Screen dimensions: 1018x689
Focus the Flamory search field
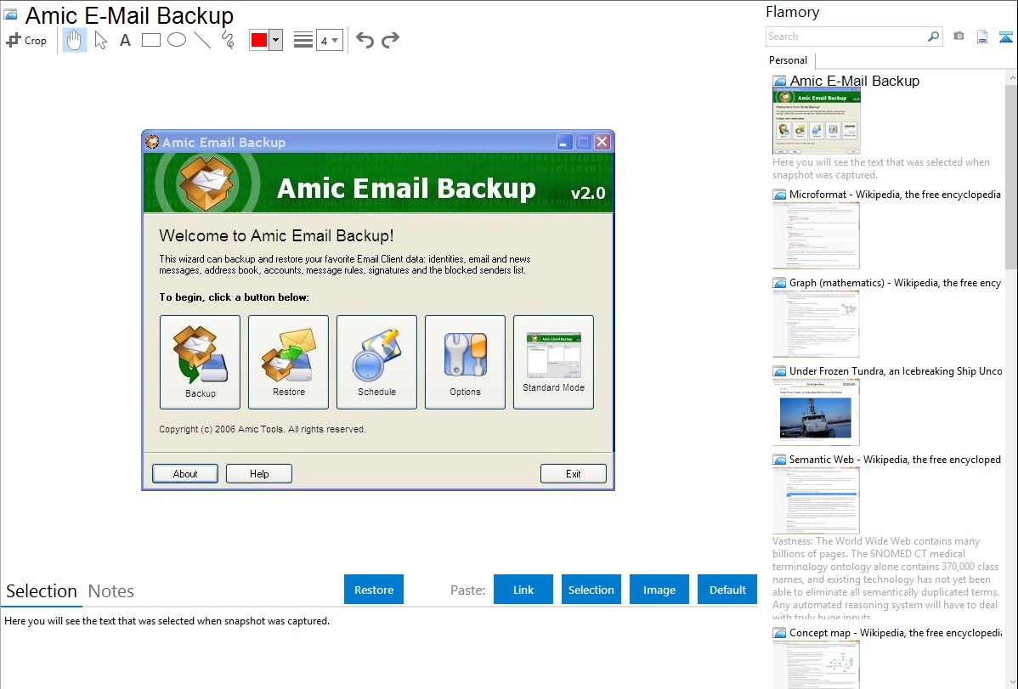(x=846, y=37)
